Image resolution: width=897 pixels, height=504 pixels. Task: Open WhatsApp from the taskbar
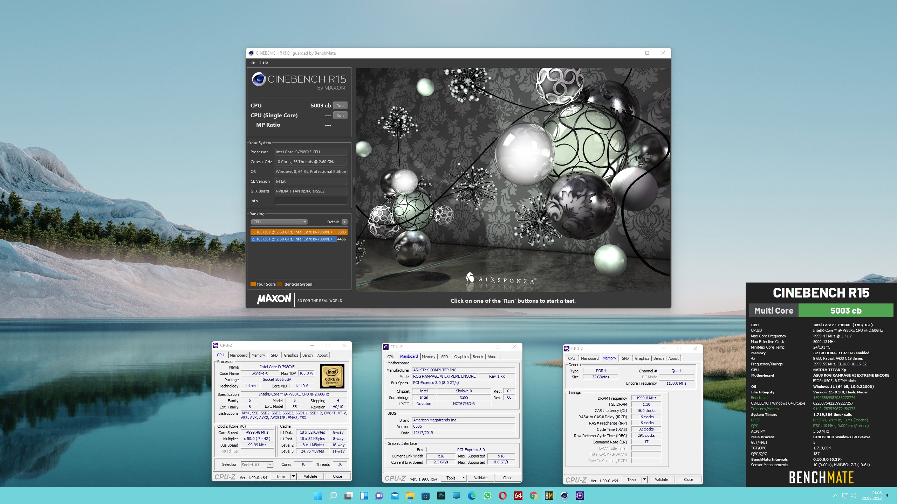(487, 496)
